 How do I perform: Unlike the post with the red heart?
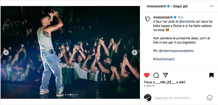tap(147, 75)
